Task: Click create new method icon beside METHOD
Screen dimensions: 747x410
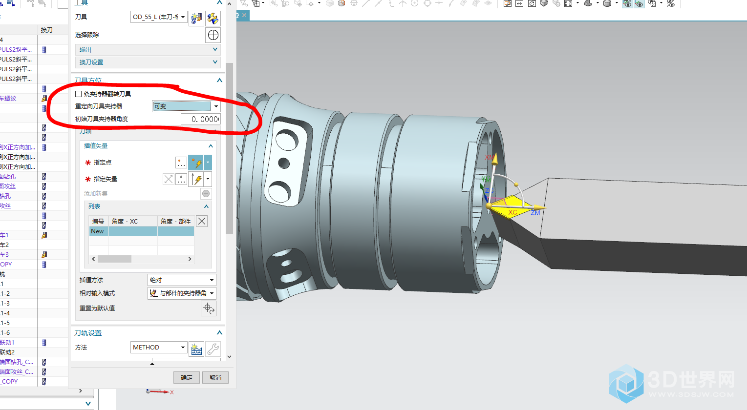Action: click(196, 348)
